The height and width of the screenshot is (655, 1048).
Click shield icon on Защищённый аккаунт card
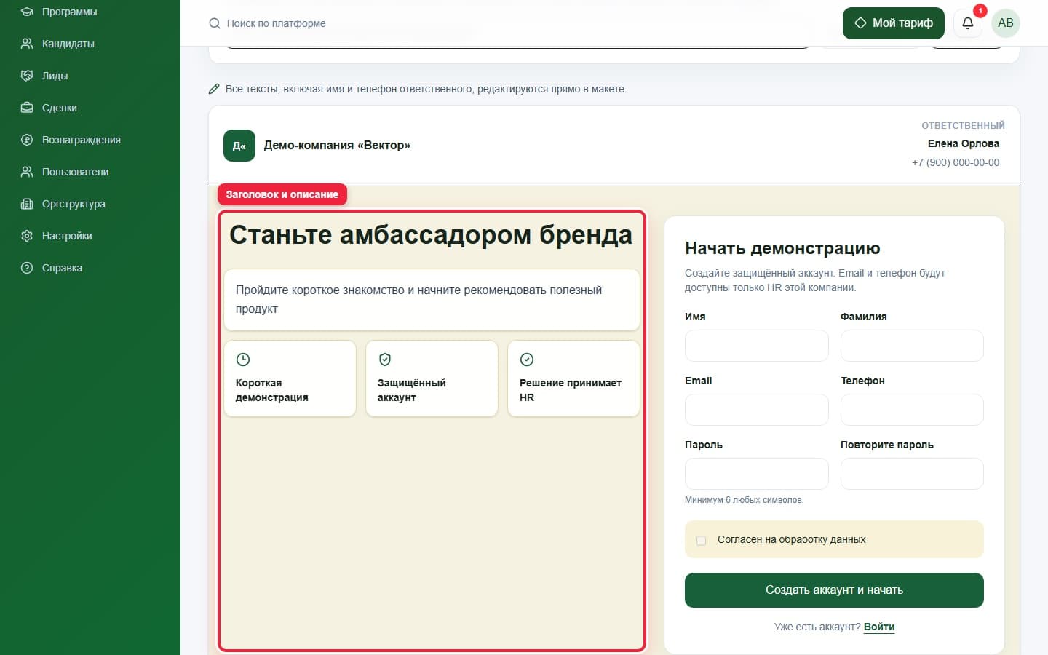[x=385, y=360]
